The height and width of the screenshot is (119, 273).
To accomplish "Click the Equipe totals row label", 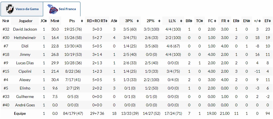I will [x=20, y=113].
